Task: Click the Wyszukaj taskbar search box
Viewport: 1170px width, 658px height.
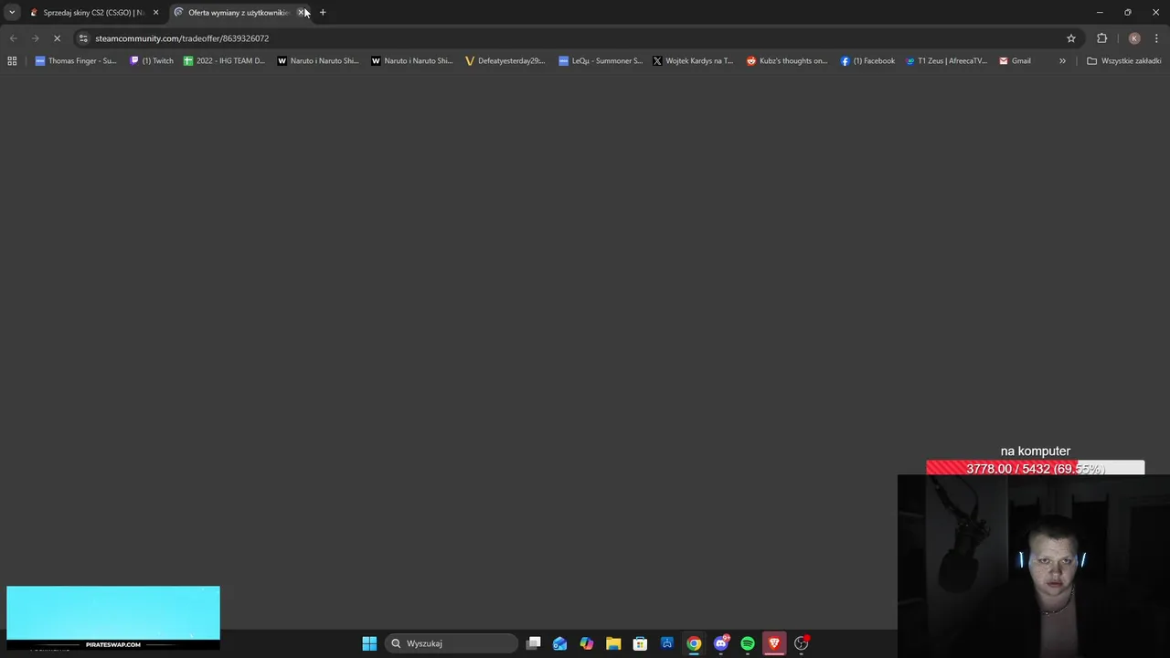Action: [x=452, y=643]
